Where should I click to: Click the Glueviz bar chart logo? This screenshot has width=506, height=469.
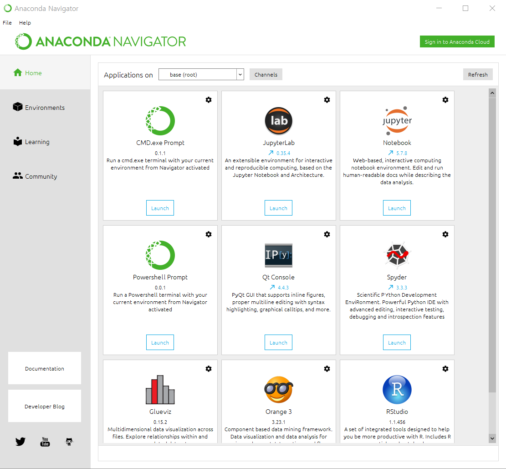160,390
